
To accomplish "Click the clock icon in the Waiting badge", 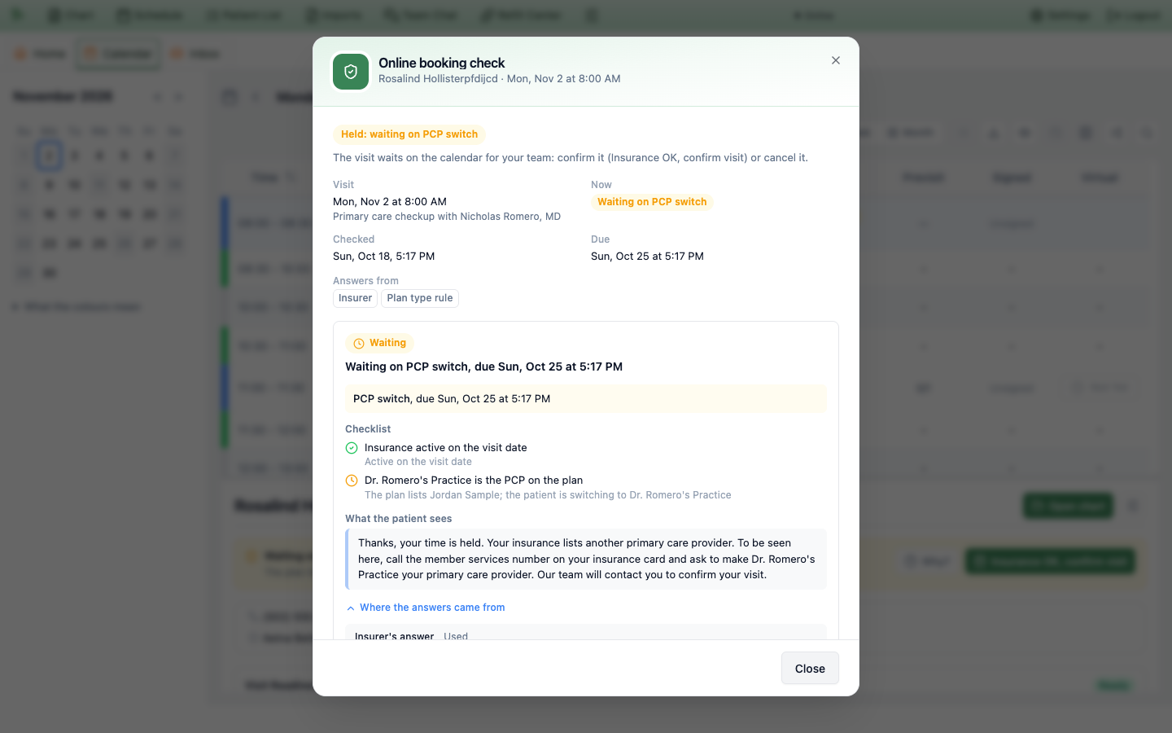I will (x=359, y=344).
